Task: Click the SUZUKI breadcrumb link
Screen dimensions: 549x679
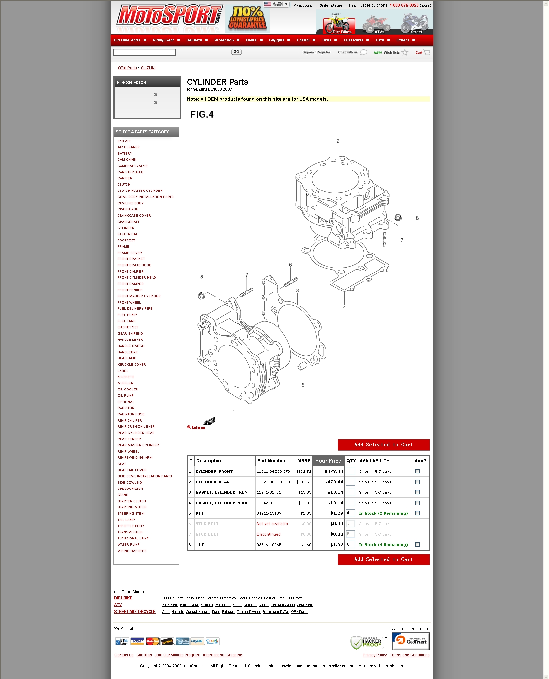Action: click(x=148, y=68)
